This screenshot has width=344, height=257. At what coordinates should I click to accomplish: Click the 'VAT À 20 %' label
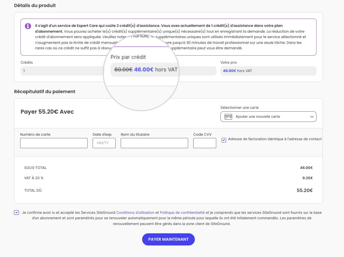pyautogui.click(x=34, y=178)
